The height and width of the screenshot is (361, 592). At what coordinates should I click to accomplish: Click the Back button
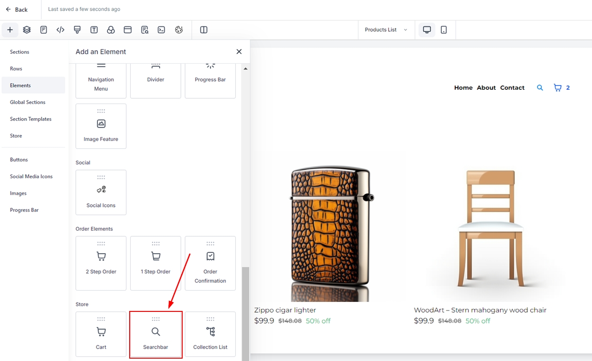[x=17, y=9]
